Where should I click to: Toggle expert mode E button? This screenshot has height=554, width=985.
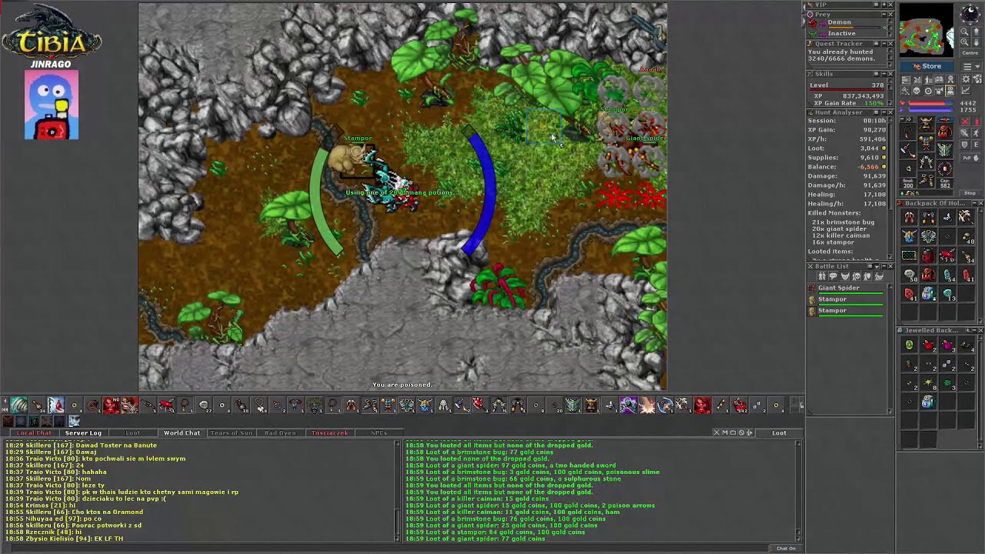pyautogui.click(x=977, y=144)
